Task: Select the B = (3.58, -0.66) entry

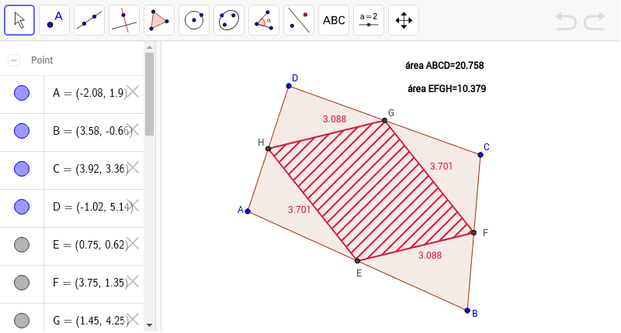Action: (x=92, y=131)
